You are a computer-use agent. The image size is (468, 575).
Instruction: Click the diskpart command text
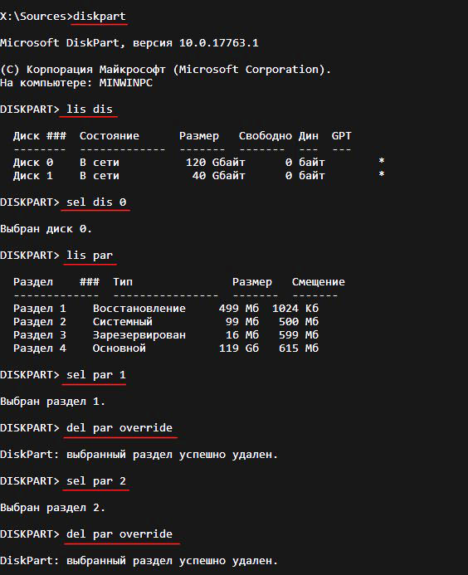(x=100, y=17)
